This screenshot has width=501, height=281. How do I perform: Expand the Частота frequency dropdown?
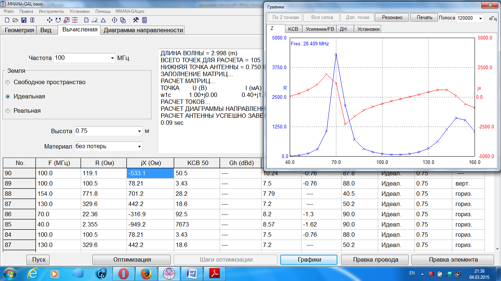112,58
